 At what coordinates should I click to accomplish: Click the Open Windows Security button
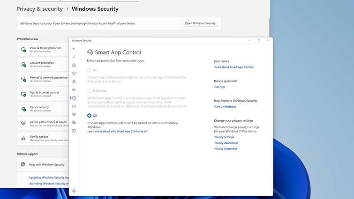[x=200, y=23]
